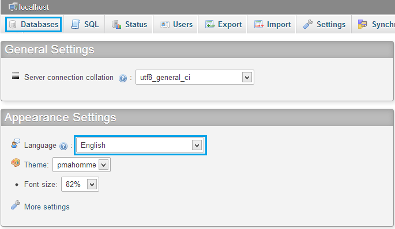Open the partly visible Synchronize tab

point(374,24)
